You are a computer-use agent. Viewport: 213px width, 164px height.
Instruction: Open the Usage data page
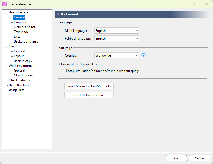click(x=16, y=90)
